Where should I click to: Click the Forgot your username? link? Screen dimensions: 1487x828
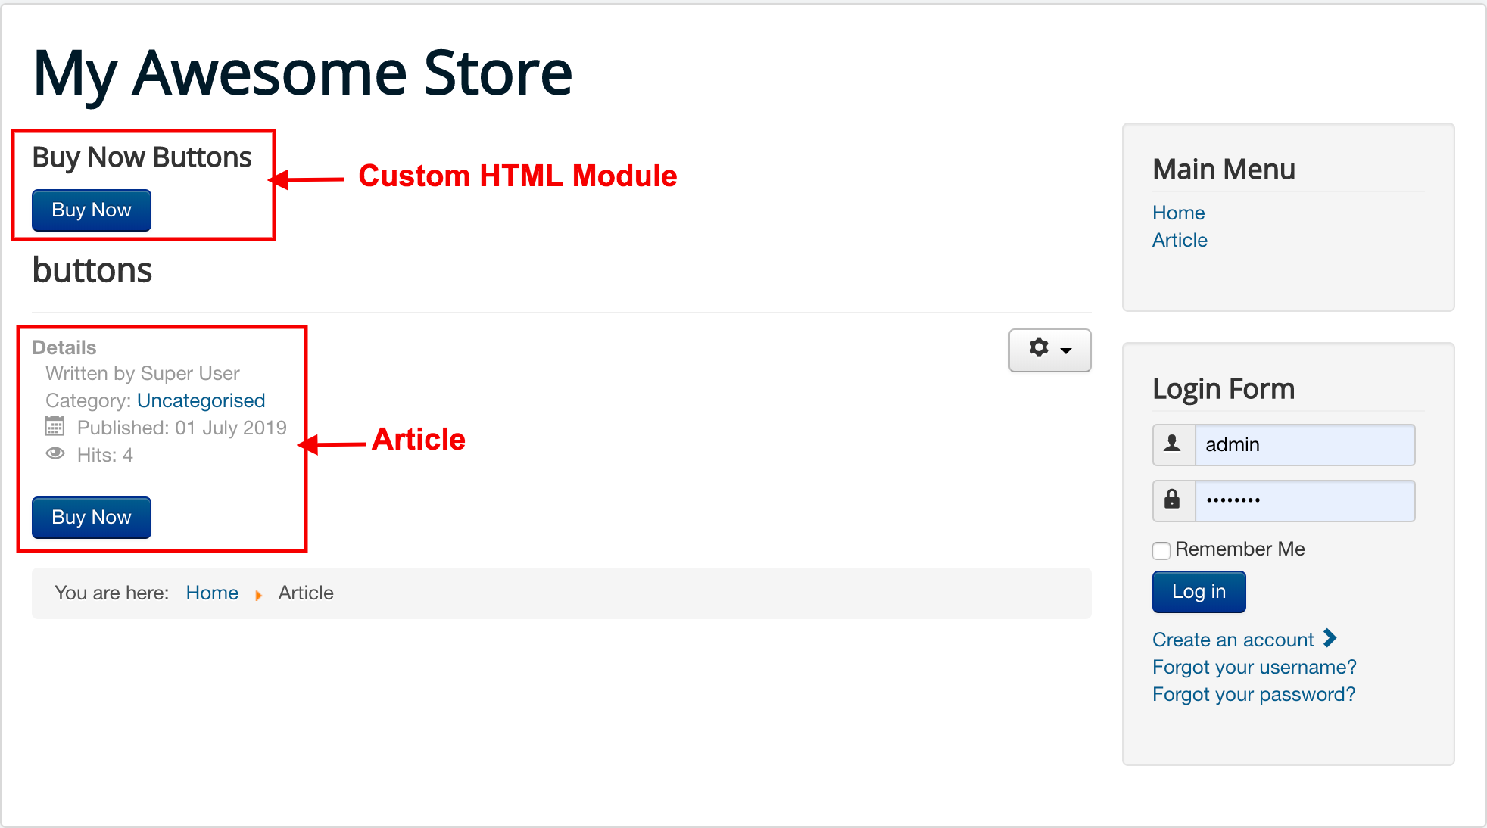(x=1254, y=667)
